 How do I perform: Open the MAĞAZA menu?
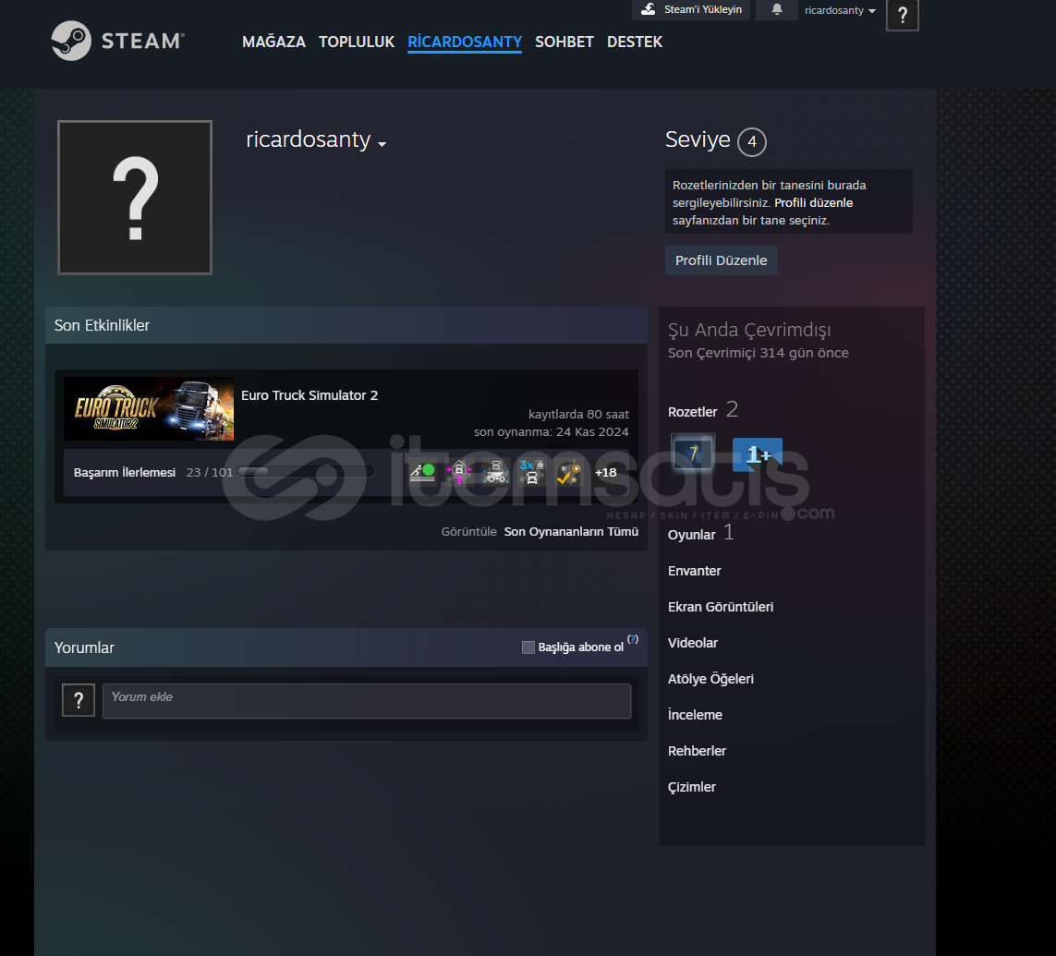pos(273,42)
